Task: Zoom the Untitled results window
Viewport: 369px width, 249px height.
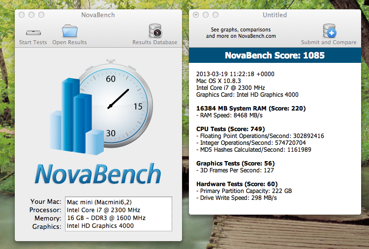Action: 215,15
